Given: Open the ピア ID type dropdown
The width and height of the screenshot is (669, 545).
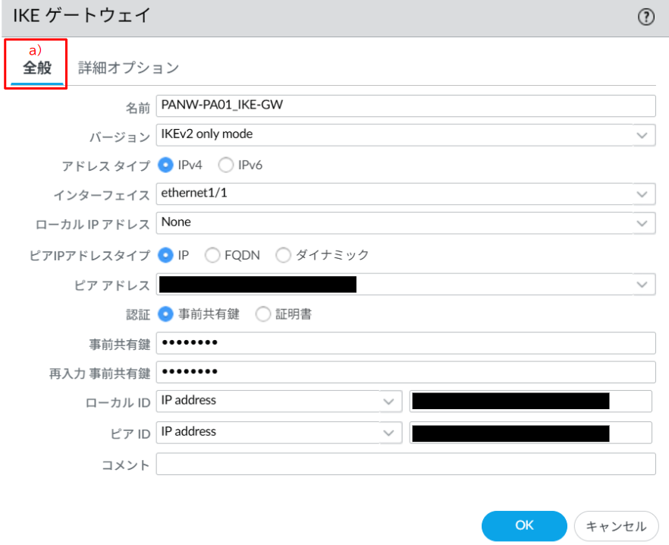Looking at the screenshot, I should pos(279,433).
